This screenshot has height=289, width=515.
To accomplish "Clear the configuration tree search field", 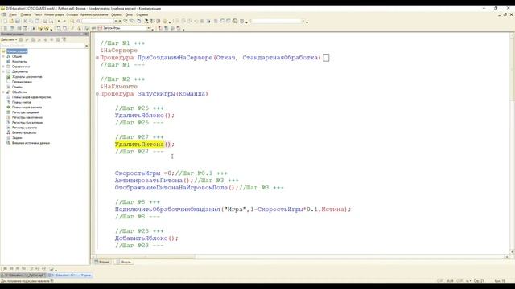I will [86, 46].
